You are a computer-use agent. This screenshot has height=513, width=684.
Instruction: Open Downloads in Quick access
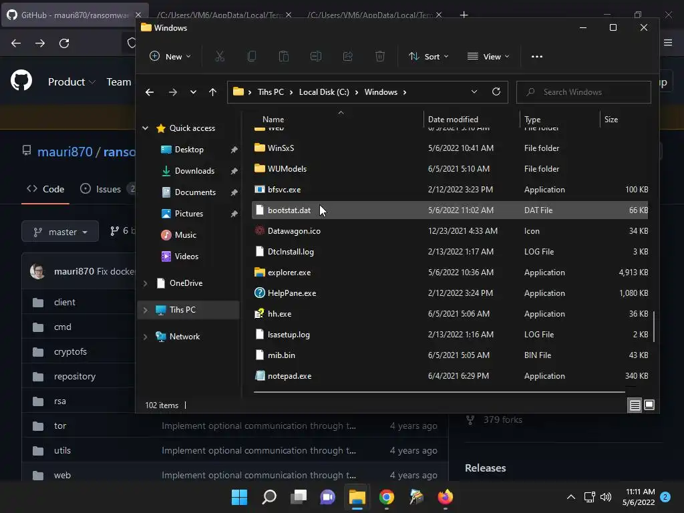[194, 171]
